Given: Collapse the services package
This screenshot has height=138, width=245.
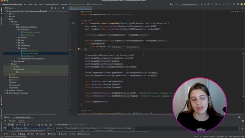Looking at the screenshot, I should coord(16,48).
